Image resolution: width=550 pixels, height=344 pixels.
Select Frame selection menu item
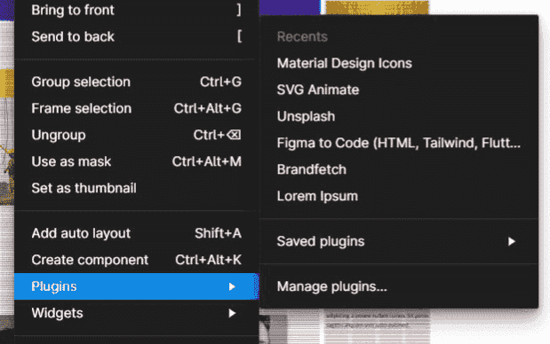[x=136, y=108]
